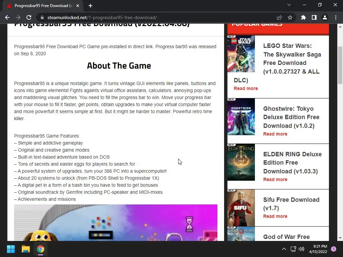
Task: Open Ghostwire: Tokyo Deluxe Edition link
Action: coord(291,117)
